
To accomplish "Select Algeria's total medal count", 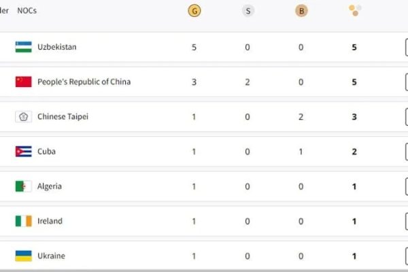I will tap(354, 186).
